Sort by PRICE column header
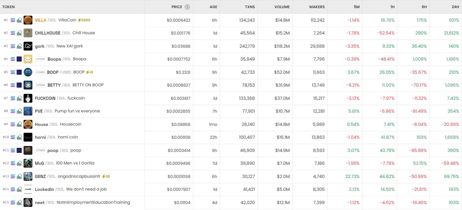The height and width of the screenshot is (210, 462). 177,7
